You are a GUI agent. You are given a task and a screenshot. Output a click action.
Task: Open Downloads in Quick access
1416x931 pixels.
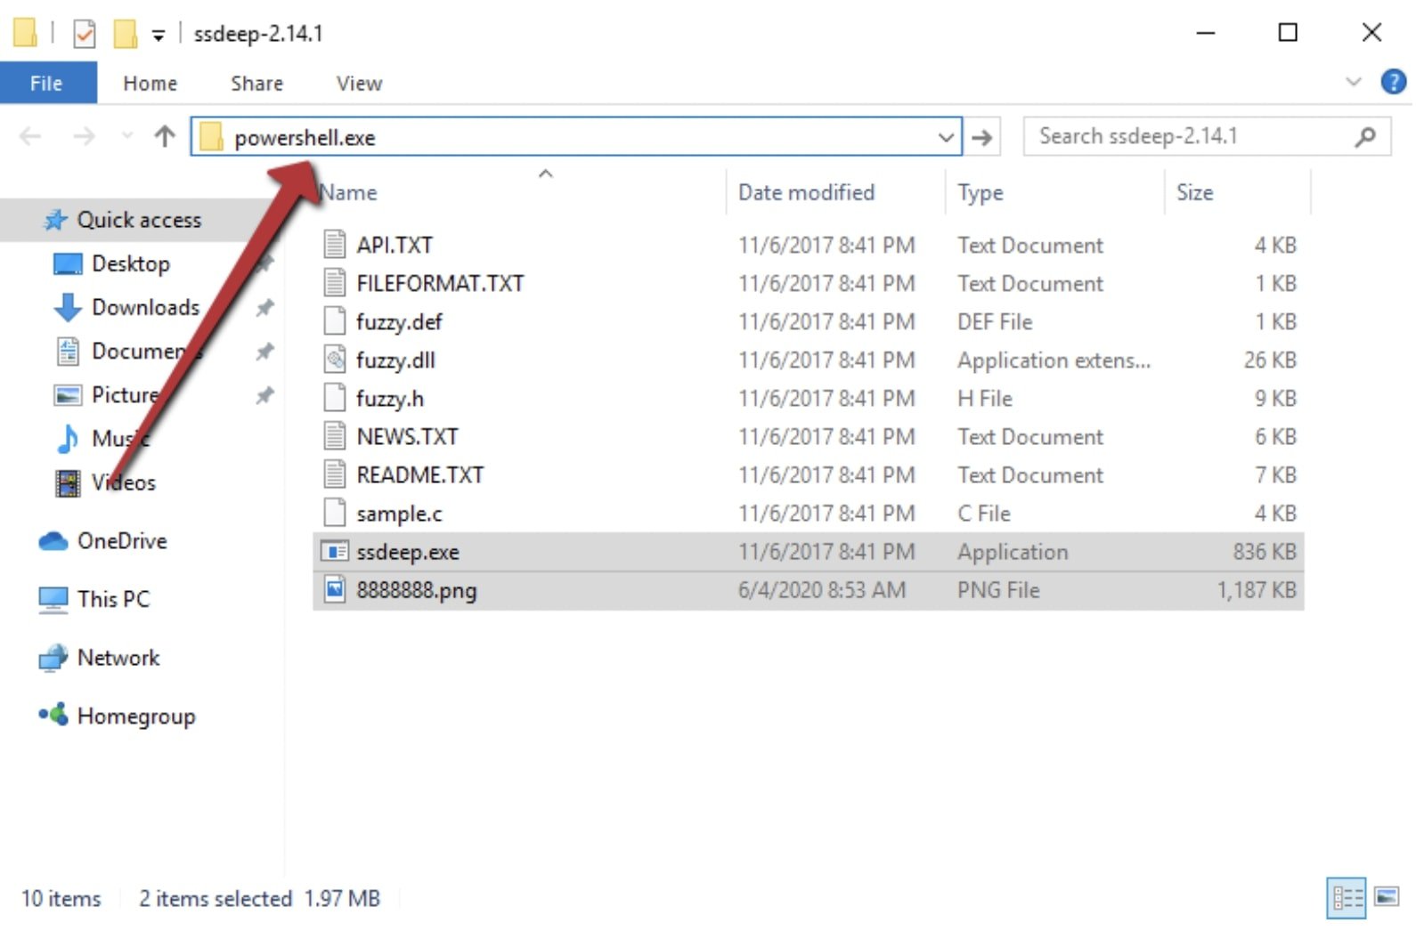point(145,307)
